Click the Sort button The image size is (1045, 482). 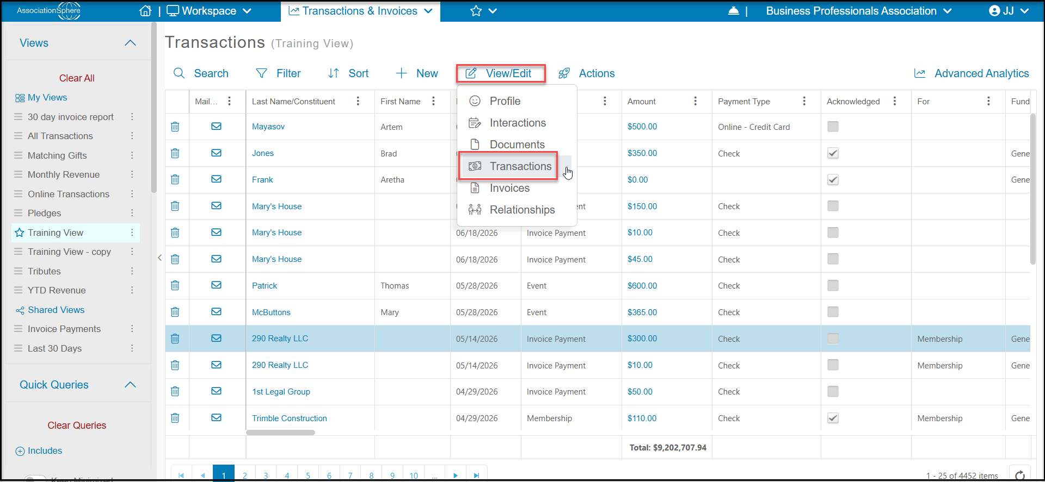pyautogui.click(x=348, y=73)
